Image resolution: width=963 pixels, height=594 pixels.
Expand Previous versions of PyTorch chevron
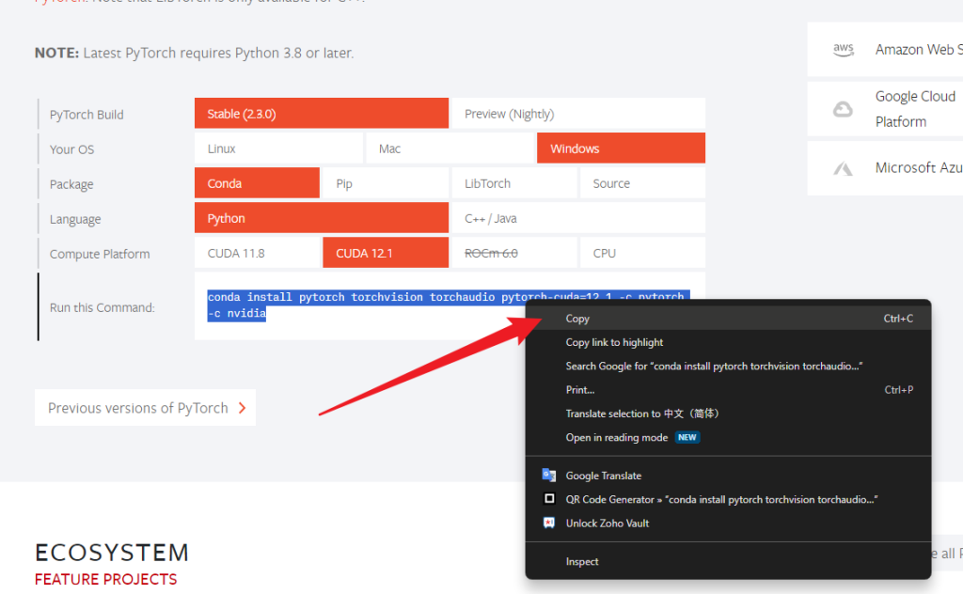pos(242,408)
